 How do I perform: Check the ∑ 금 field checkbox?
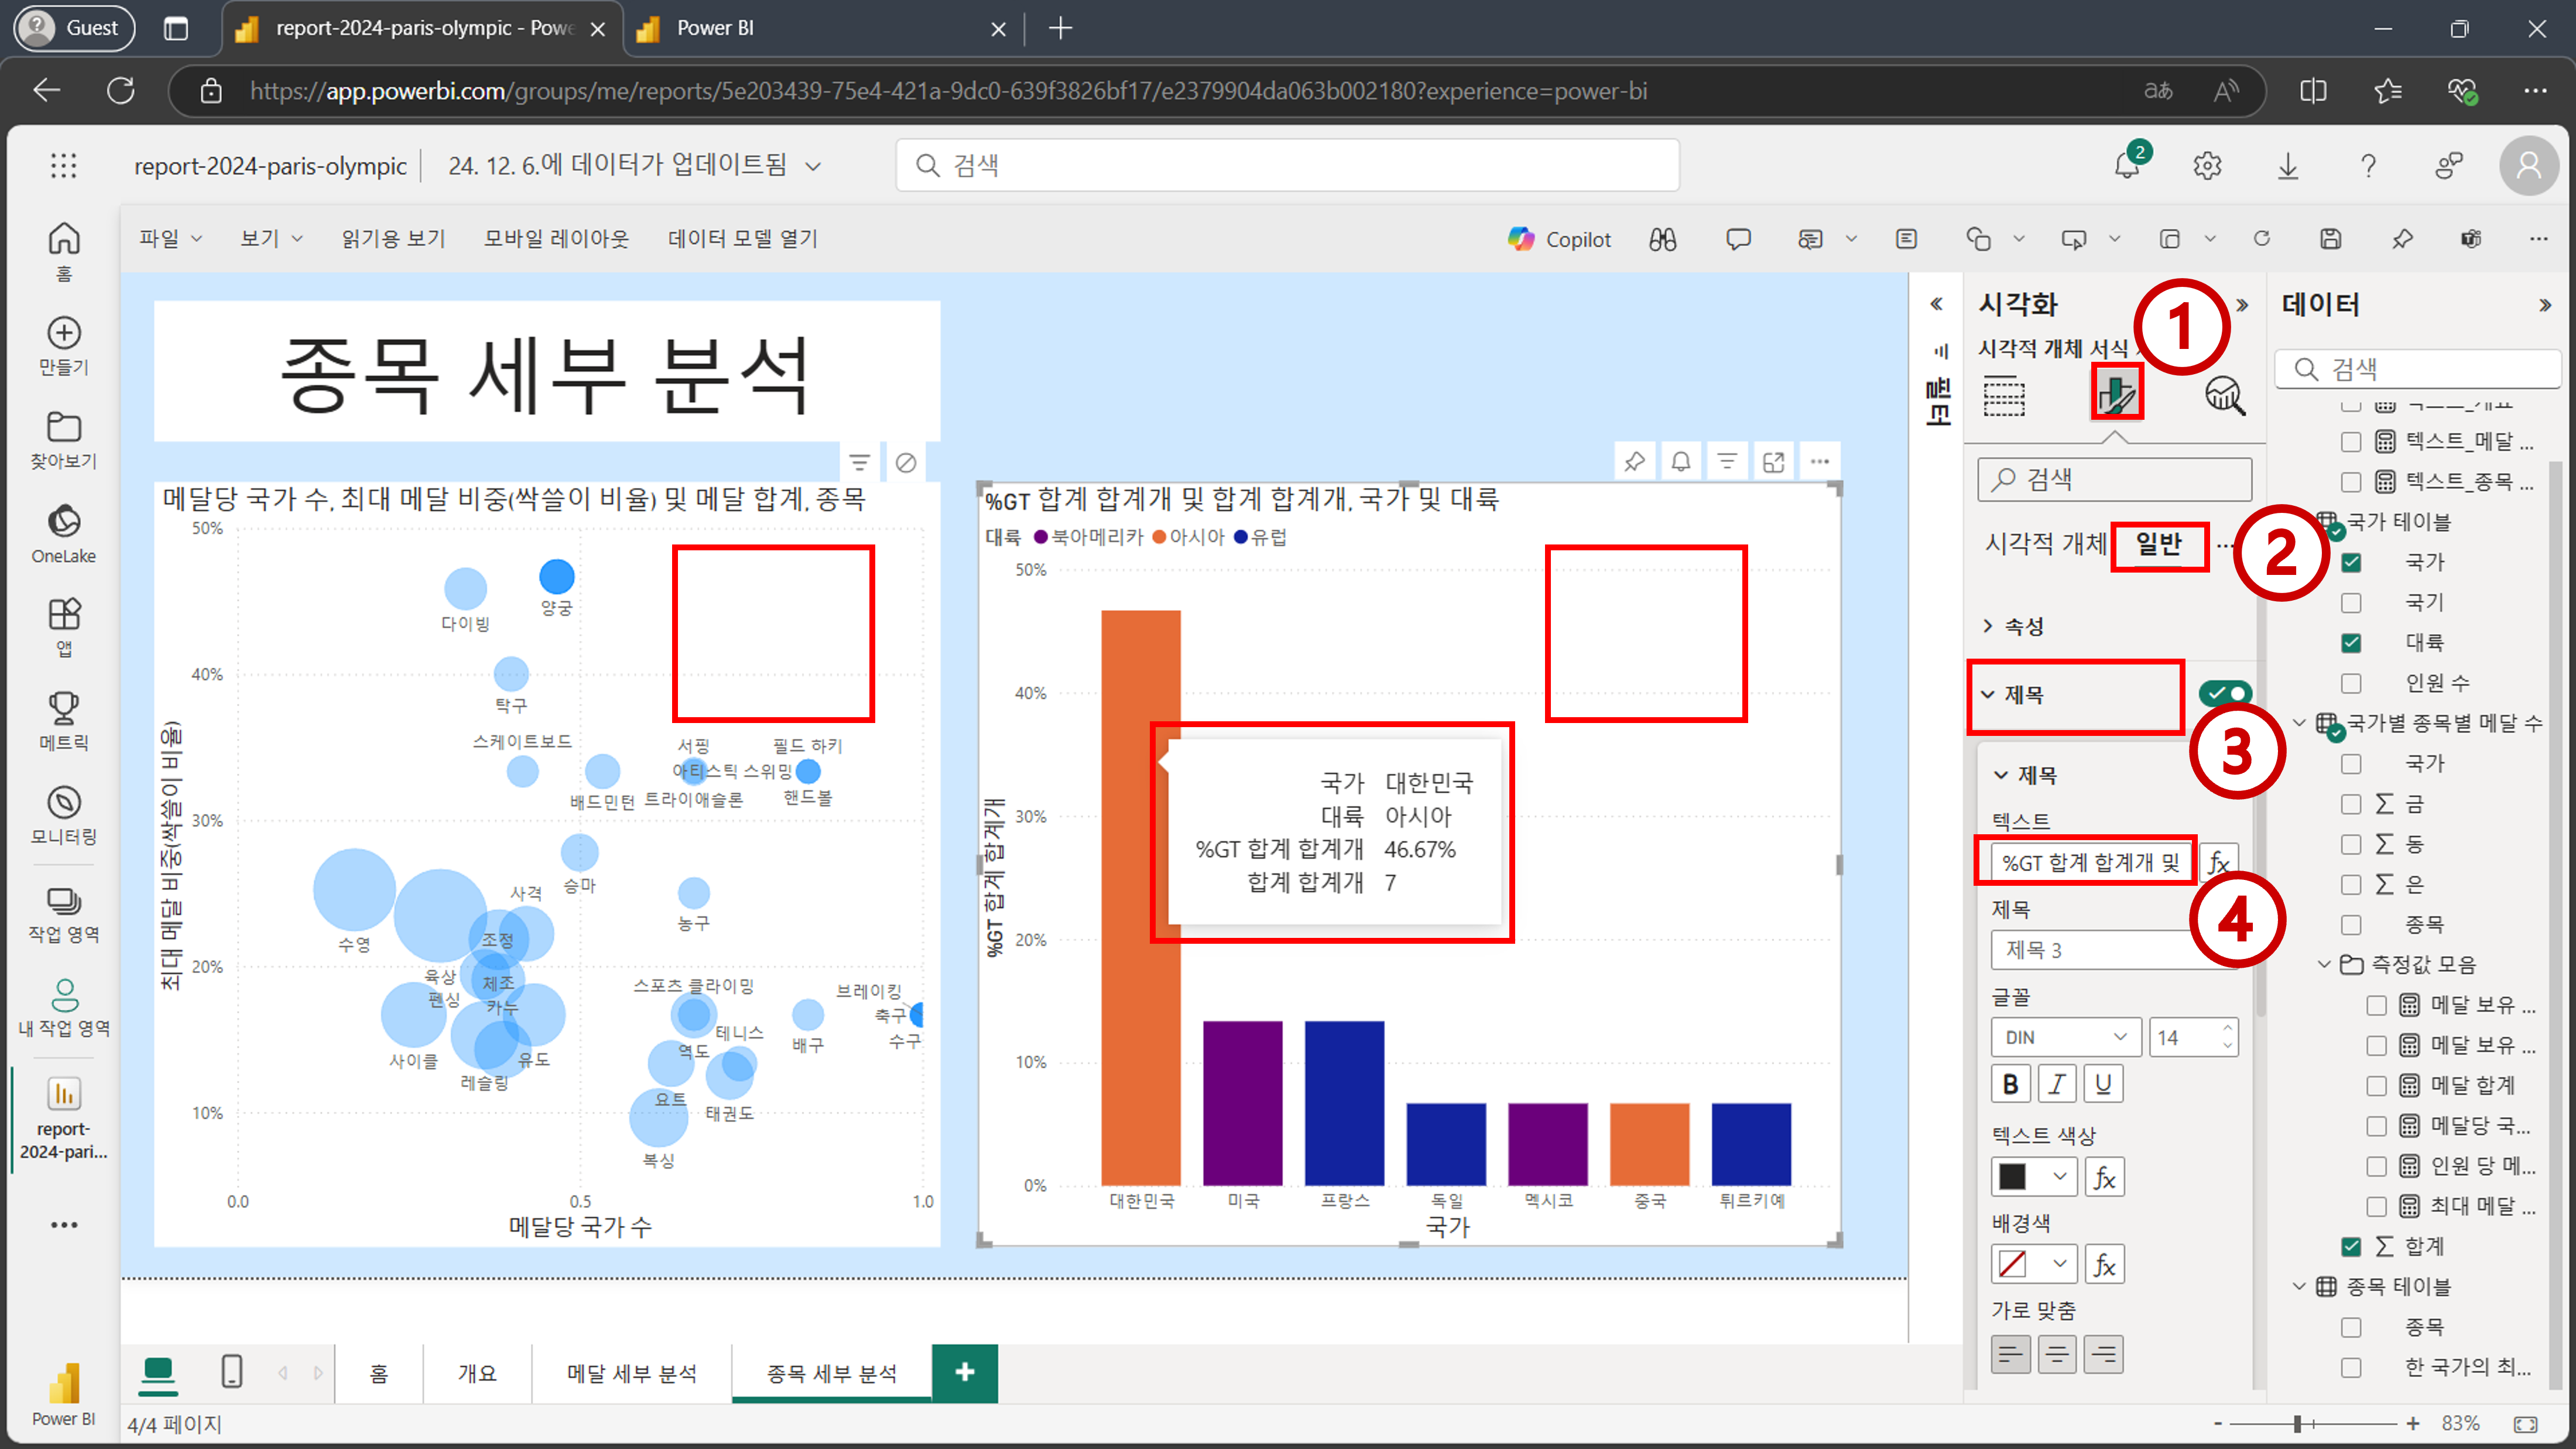coord(2351,804)
